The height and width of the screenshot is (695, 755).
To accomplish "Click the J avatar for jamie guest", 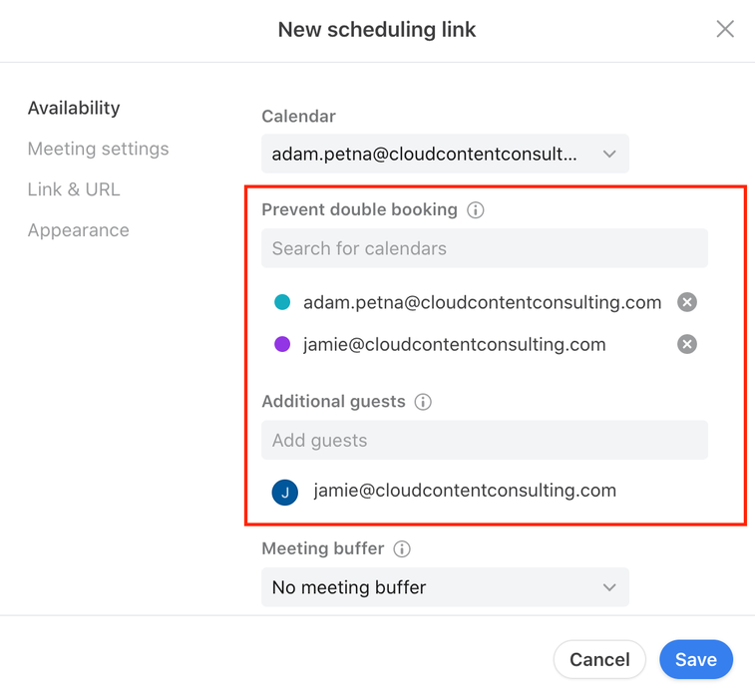I will (x=284, y=493).
